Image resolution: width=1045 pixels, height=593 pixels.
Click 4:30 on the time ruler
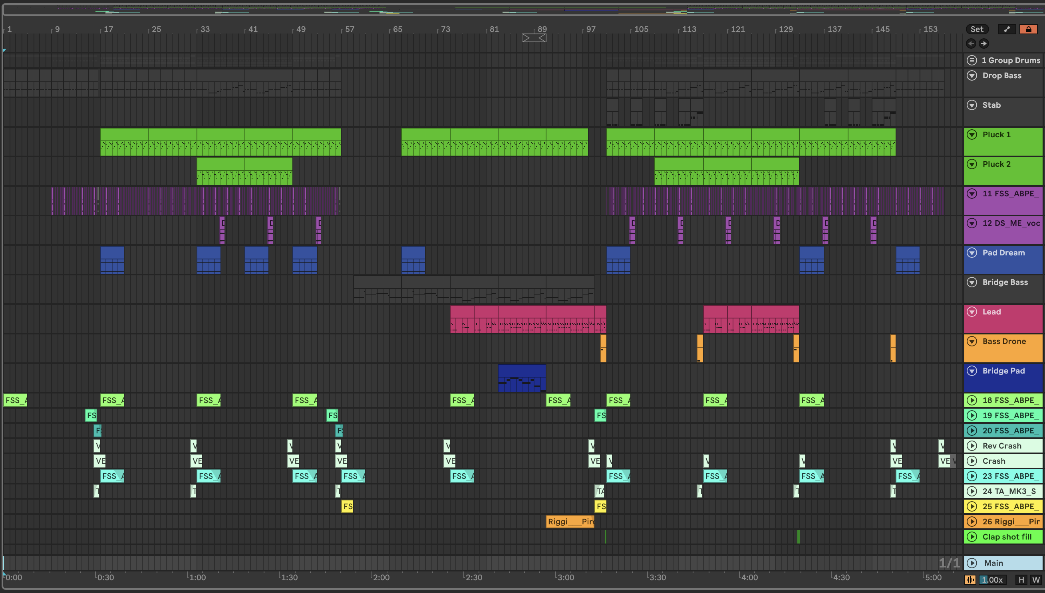tap(841, 577)
